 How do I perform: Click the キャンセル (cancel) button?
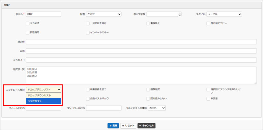[146, 126]
